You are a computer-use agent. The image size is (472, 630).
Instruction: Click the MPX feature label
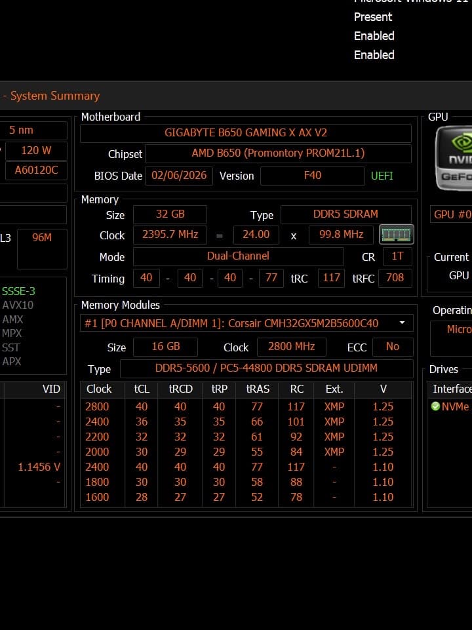pyautogui.click(x=12, y=333)
